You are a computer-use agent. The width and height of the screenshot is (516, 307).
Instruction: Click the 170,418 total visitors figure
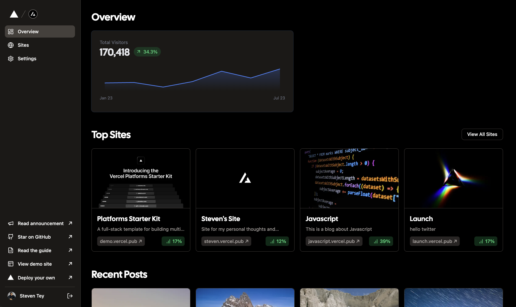(115, 52)
